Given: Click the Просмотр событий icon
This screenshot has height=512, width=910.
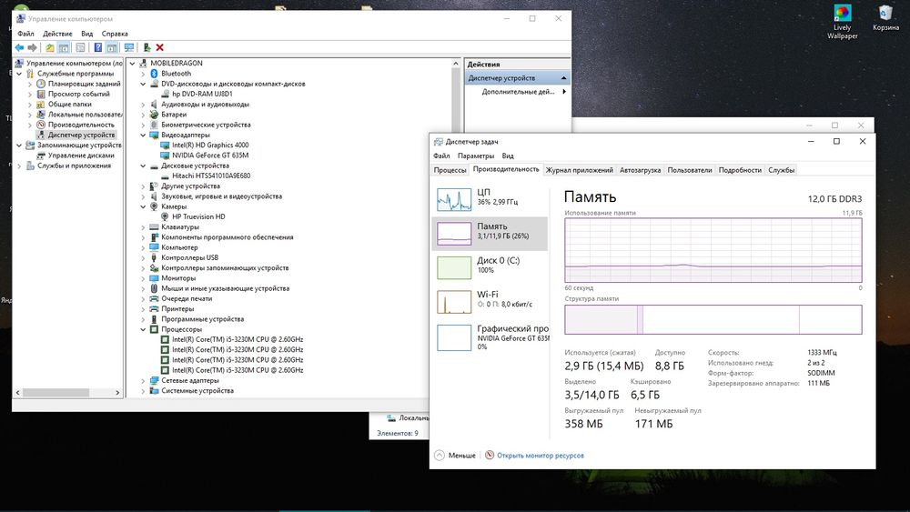Looking at the screenshot, I should [x=41, y=94].
